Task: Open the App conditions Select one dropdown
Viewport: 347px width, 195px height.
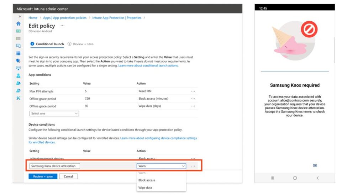Action: pos(54,113)
